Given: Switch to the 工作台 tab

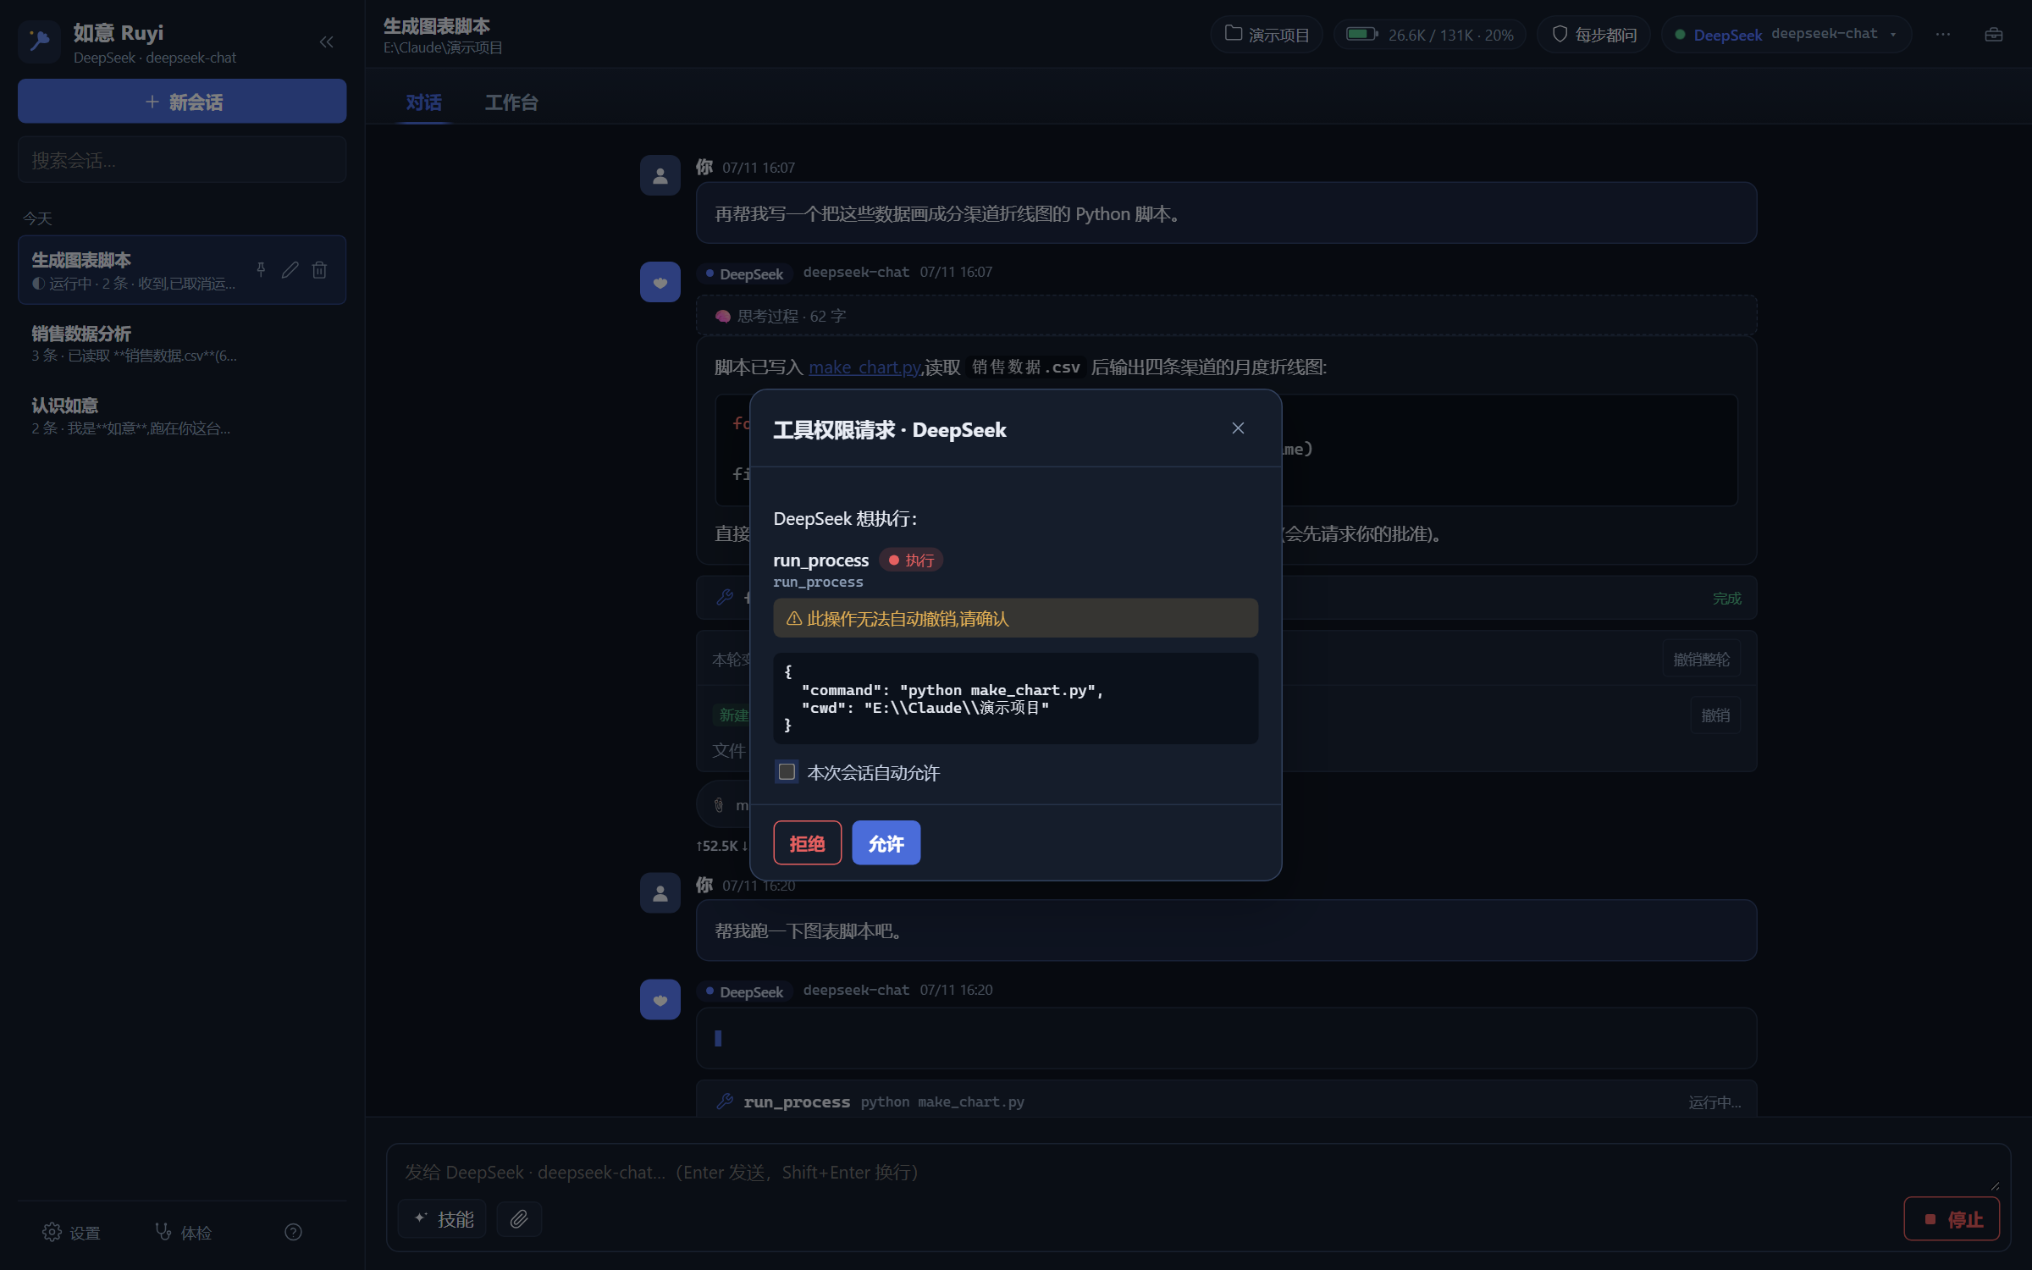Looking at the screenshot, I should [x=511, y=102].
